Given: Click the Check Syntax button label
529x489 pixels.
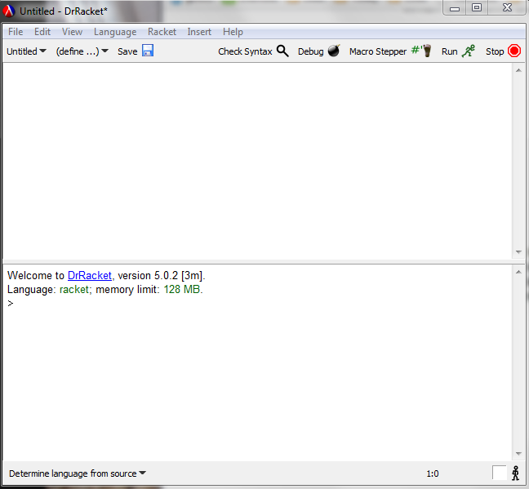Looking at the screenshot, I should (x=245, y=51).
